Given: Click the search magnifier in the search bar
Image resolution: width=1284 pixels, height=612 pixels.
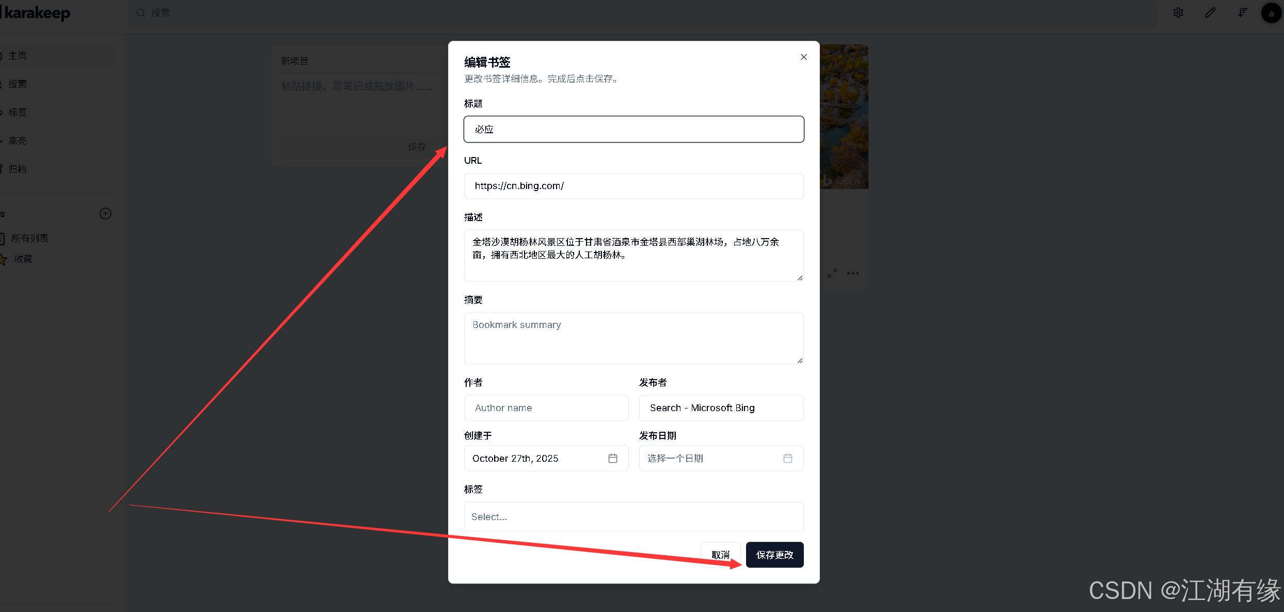Looking at the screenshot, I should coord(140,12).
